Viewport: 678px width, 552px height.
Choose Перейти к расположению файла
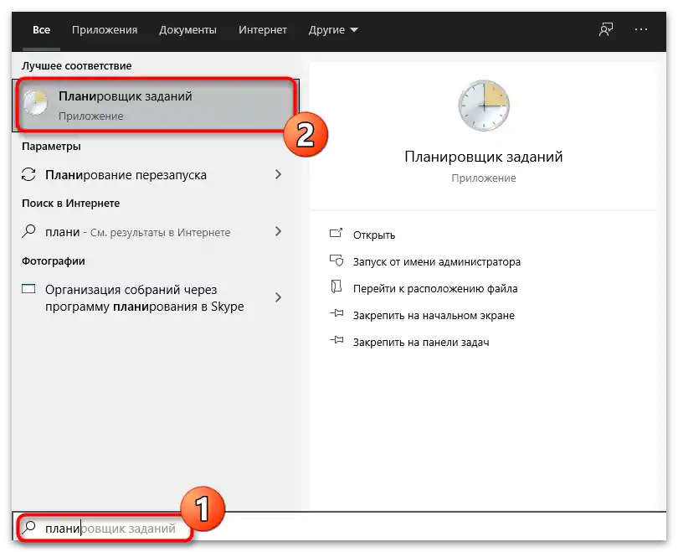(435, 288)
